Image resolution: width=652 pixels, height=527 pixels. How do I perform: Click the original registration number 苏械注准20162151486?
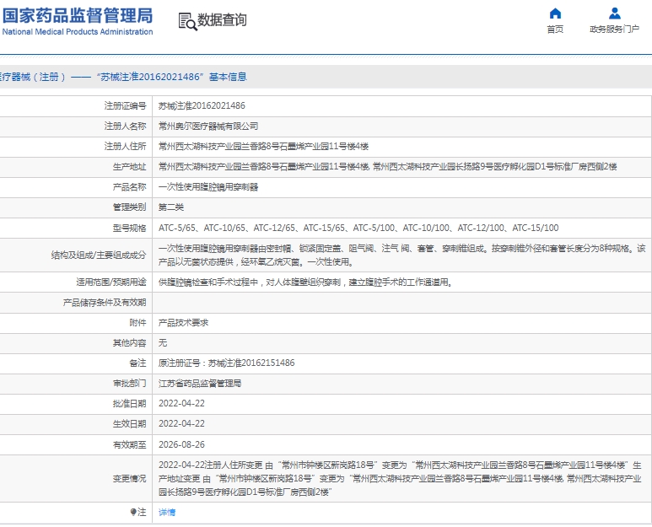click(x=251, y=363)
